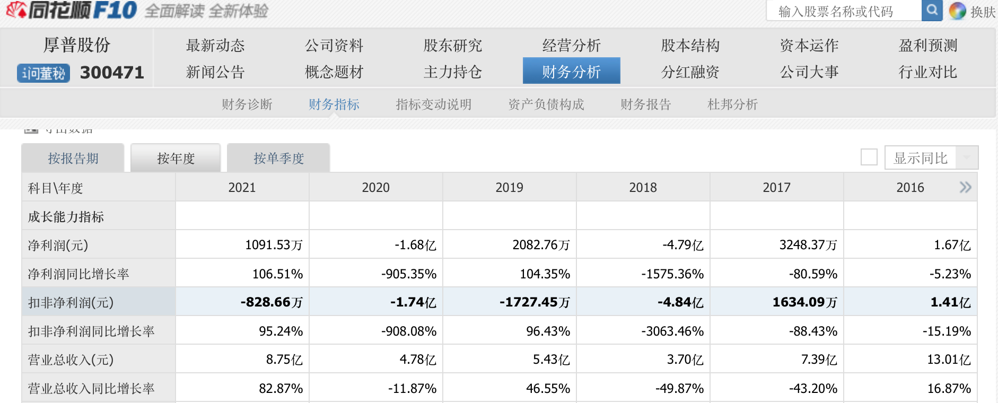Image resolution: width=998 pixels, height=403 pixels.
Task: Open the 最新动态 menu item
Action: (215, 46)
